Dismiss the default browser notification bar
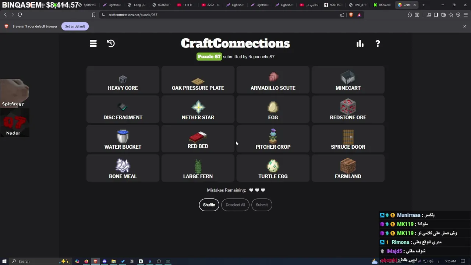This screenshot has height=265, width=471. point(464,26)
